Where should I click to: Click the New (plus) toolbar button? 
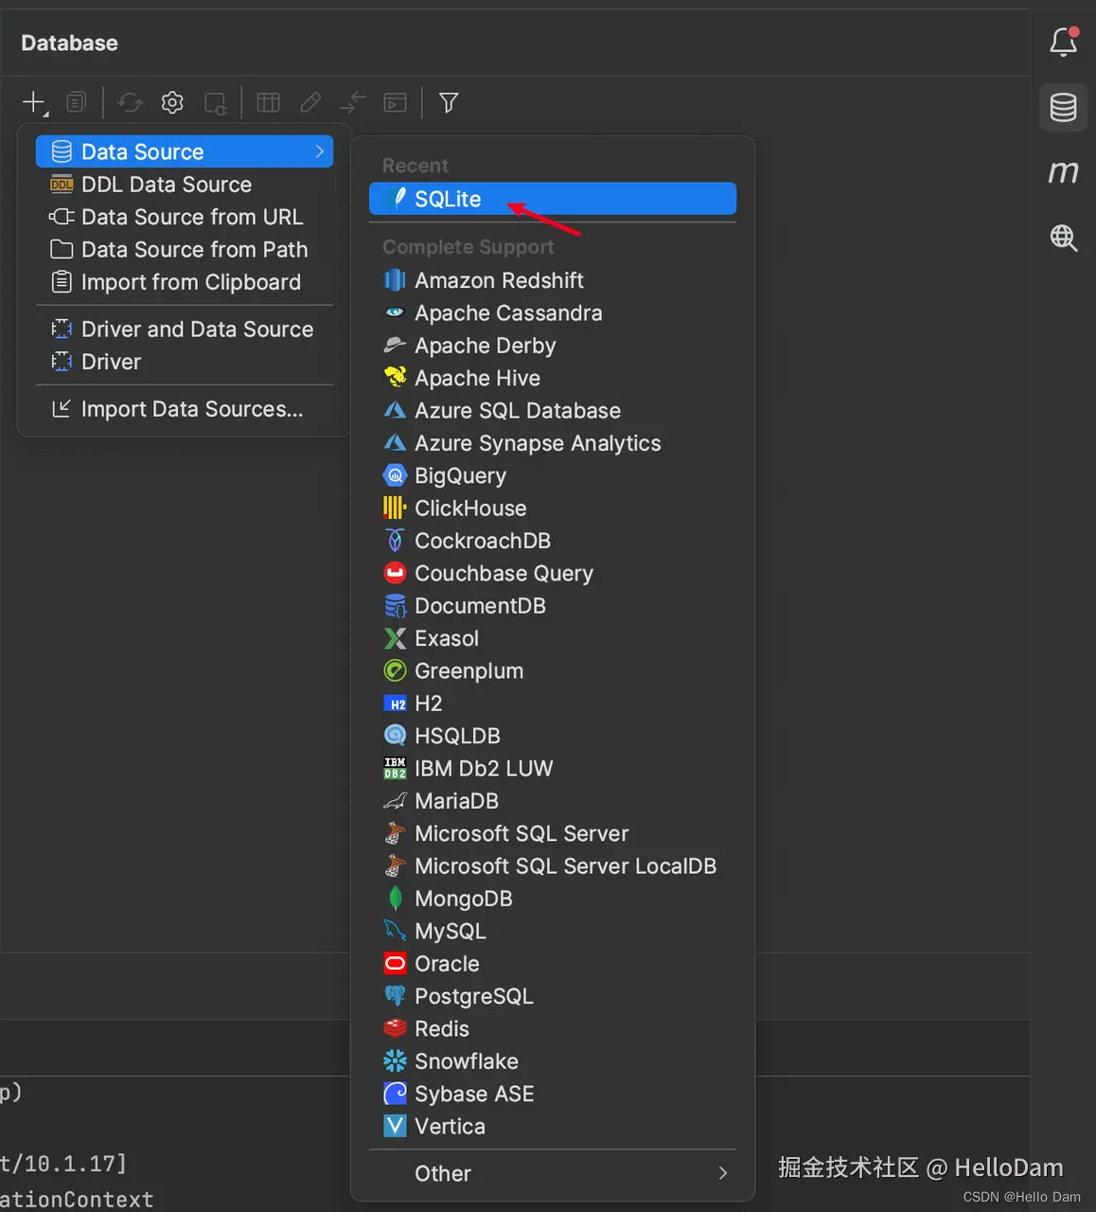click(34, 102)
